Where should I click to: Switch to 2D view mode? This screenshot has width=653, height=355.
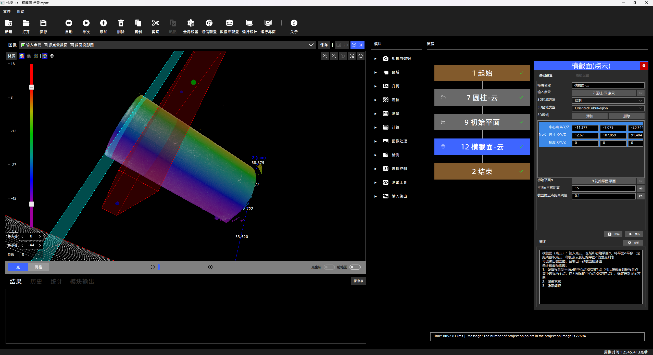[x=342, y=45]
